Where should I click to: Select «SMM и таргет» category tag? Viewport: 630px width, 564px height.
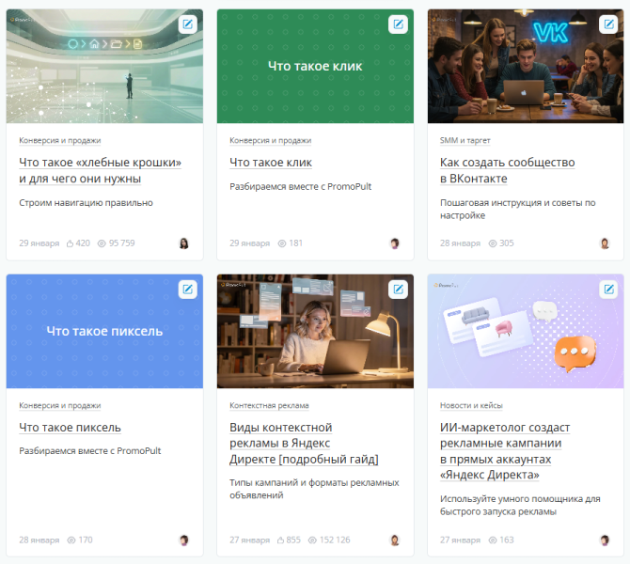point(467,140)
